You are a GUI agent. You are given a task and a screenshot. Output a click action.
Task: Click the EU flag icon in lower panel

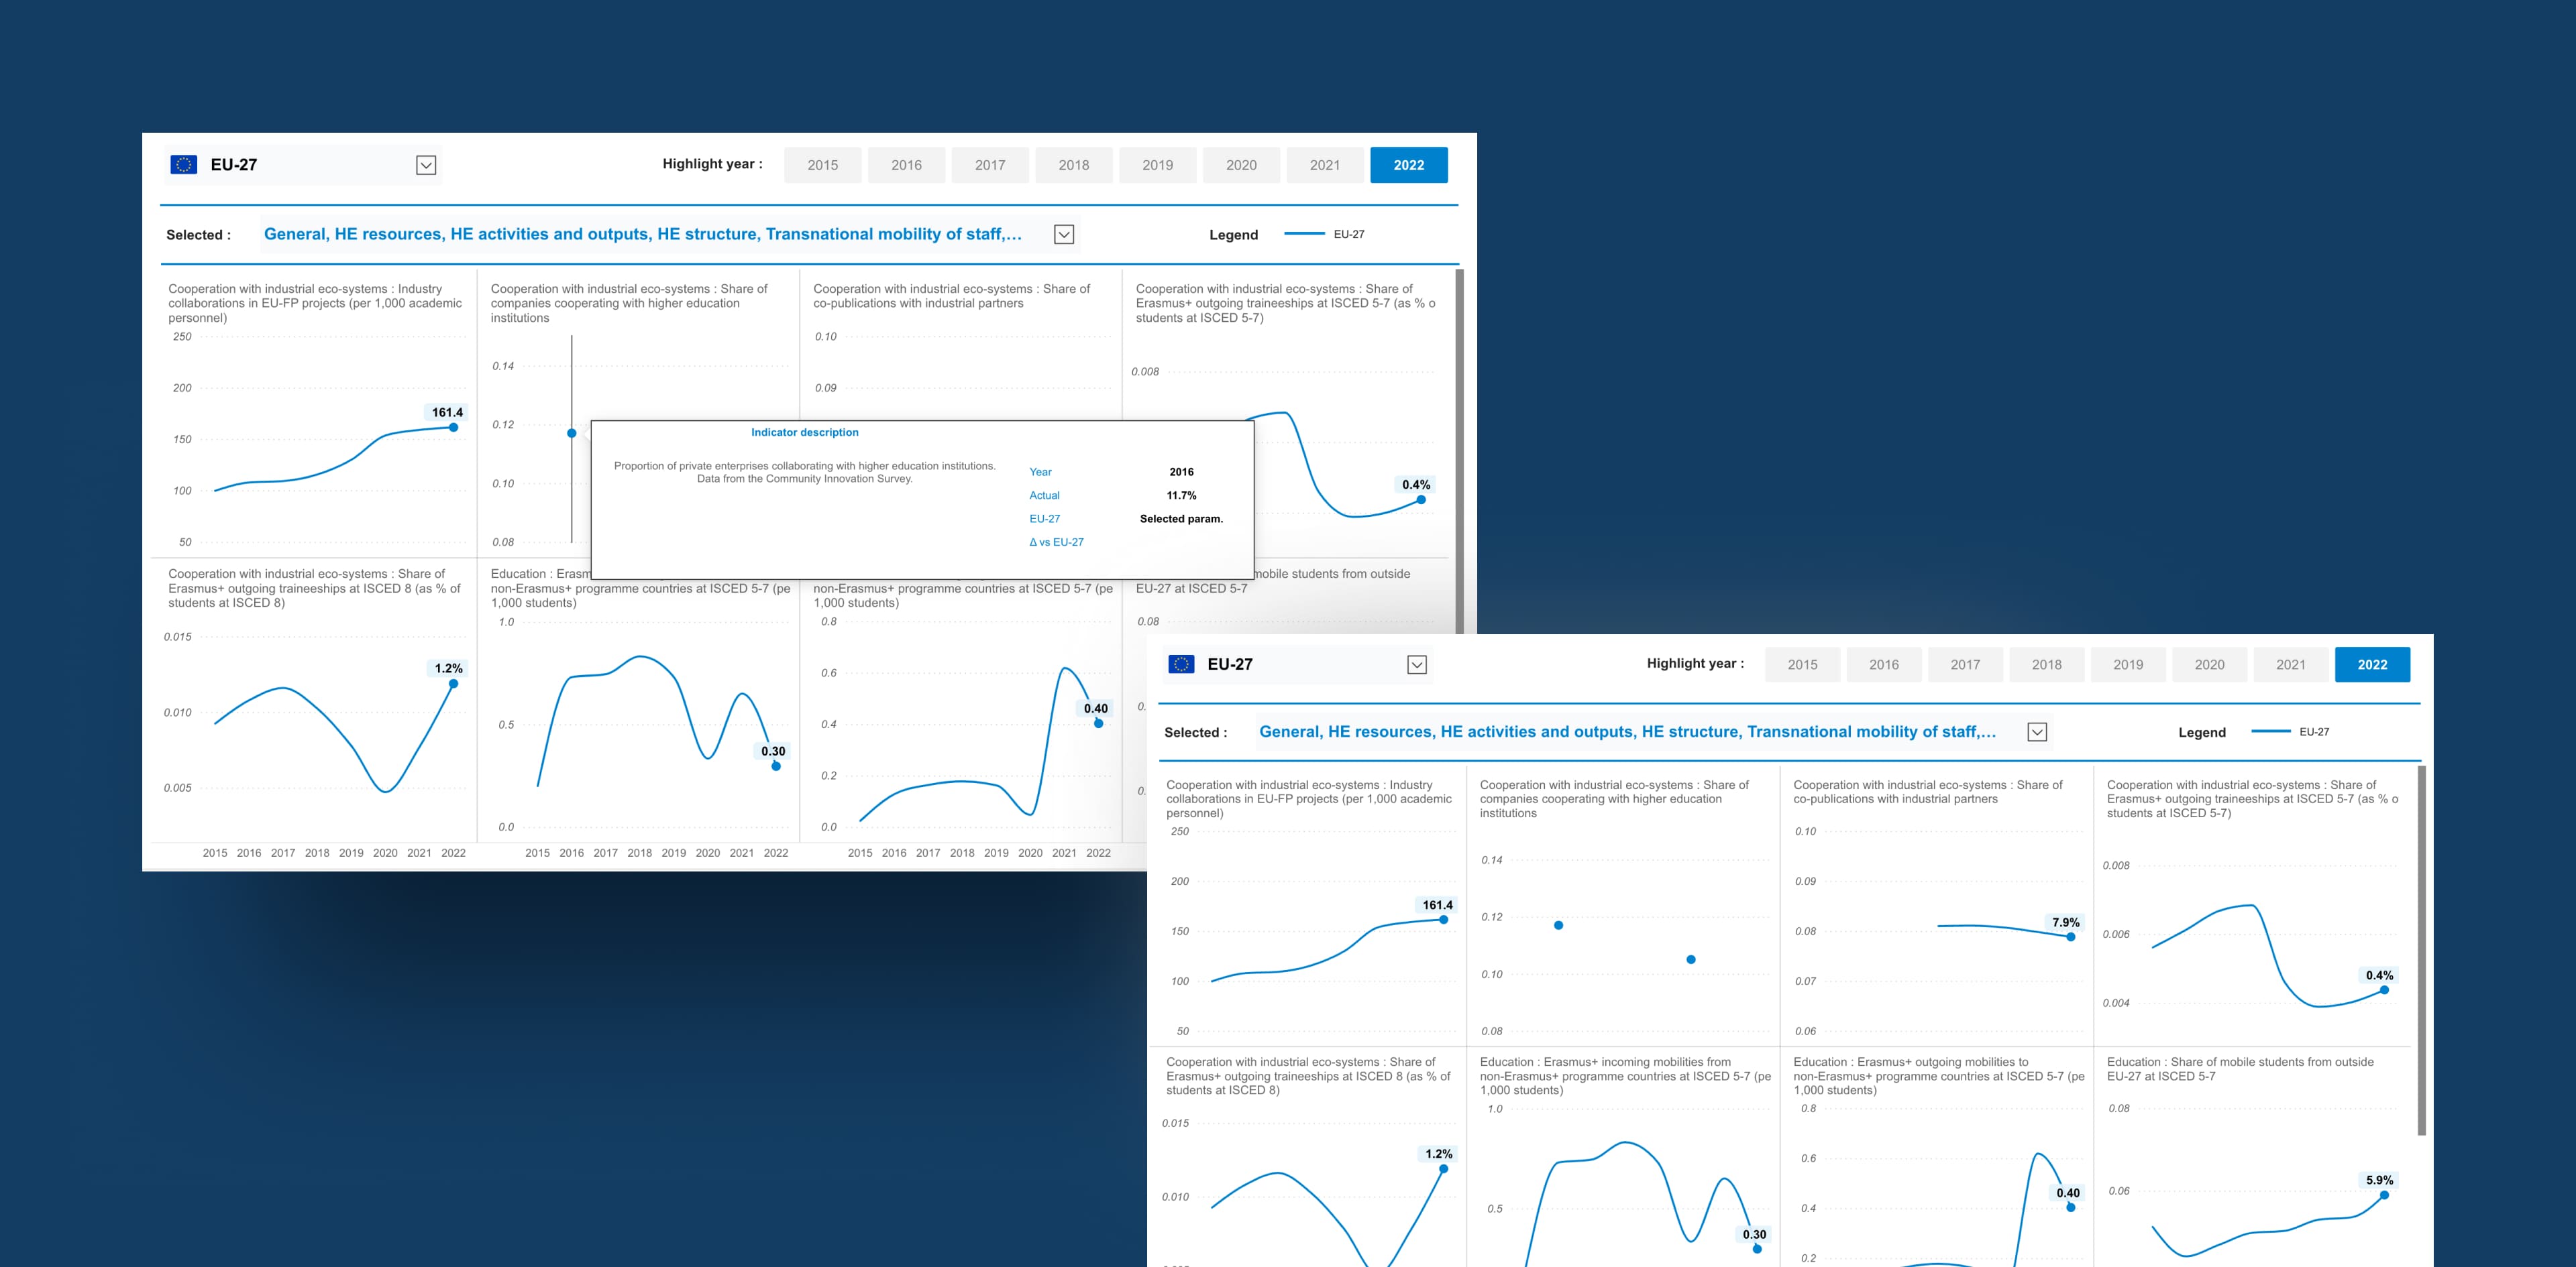point(1181,664)
